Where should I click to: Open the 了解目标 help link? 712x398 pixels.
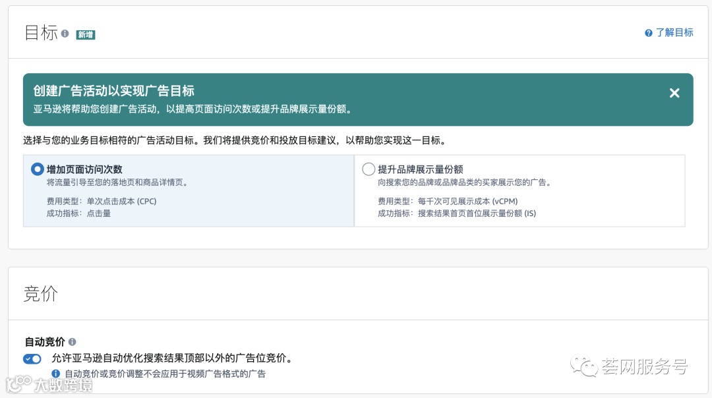click(x=674, y=33)
